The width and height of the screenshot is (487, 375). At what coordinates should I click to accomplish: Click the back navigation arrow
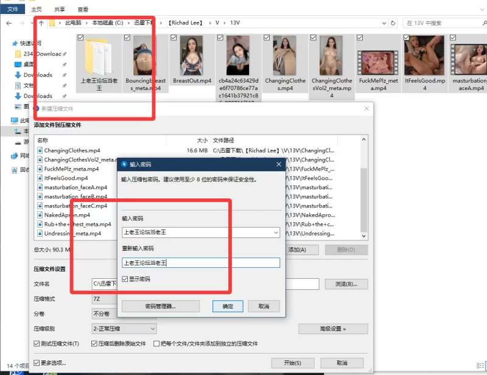click(9, 23)
